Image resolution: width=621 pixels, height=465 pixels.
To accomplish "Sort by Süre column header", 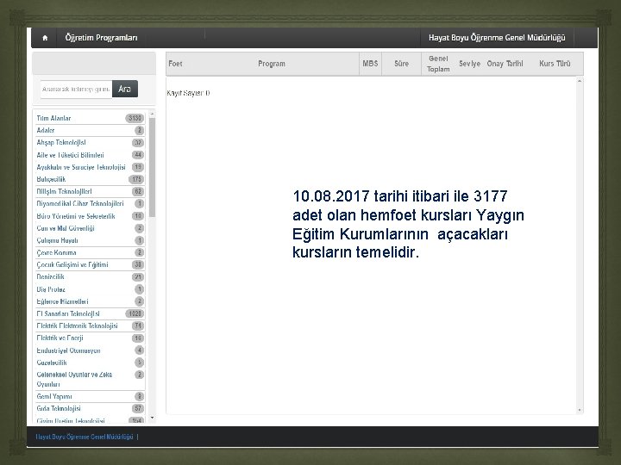I will point(401,64).
